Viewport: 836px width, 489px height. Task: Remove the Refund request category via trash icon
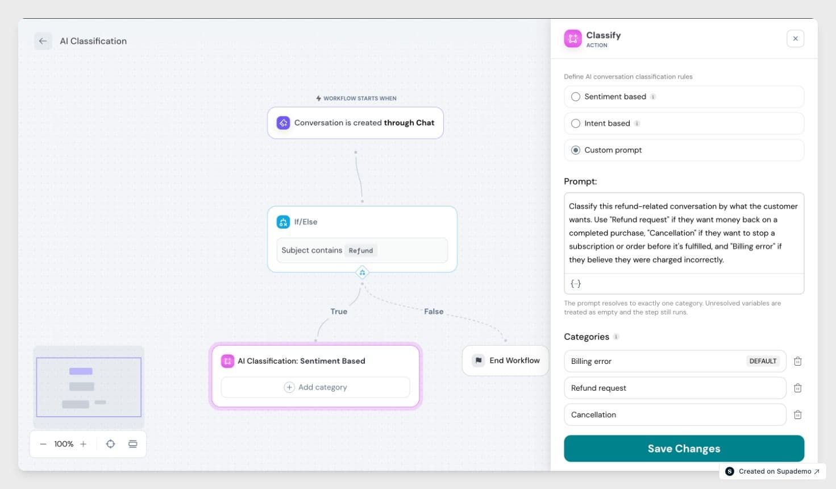[x=797, y=388]
